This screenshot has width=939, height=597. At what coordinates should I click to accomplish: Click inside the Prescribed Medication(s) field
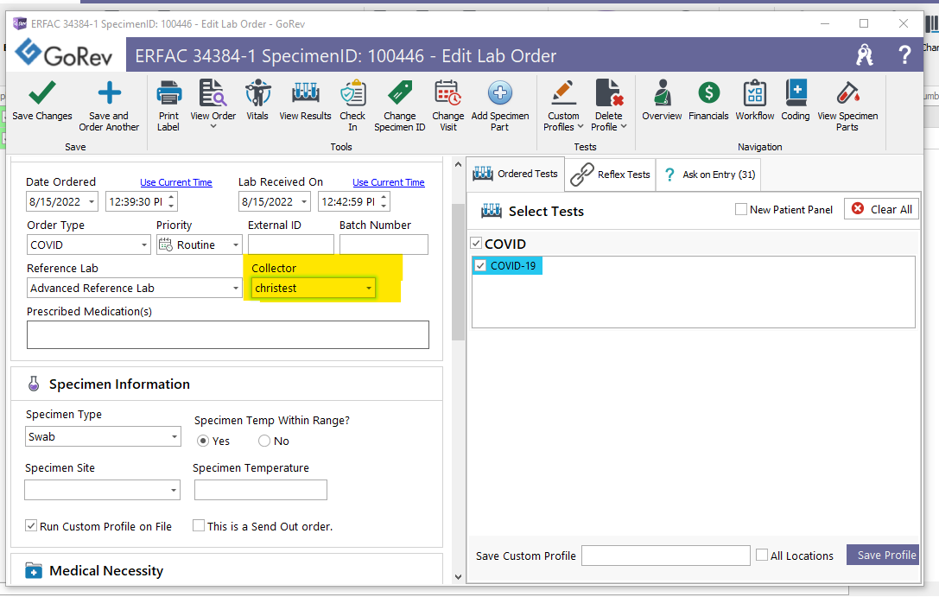coord(227,334)
